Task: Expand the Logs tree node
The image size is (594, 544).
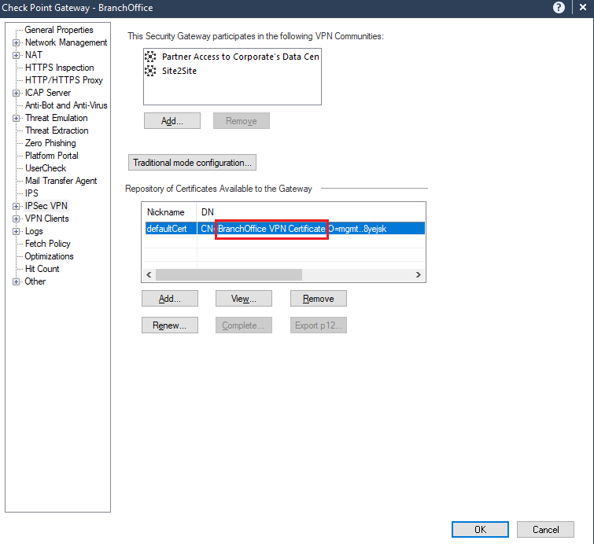Action: (16, 231)
